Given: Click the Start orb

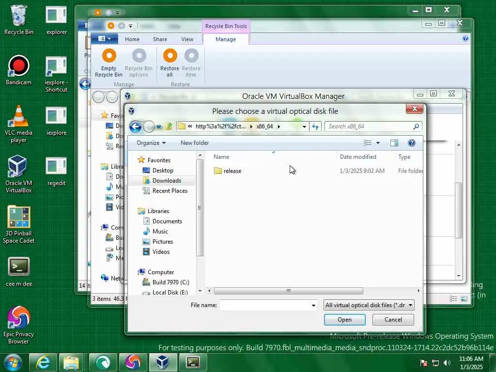Looking at the screenshot, I should 13,362.
